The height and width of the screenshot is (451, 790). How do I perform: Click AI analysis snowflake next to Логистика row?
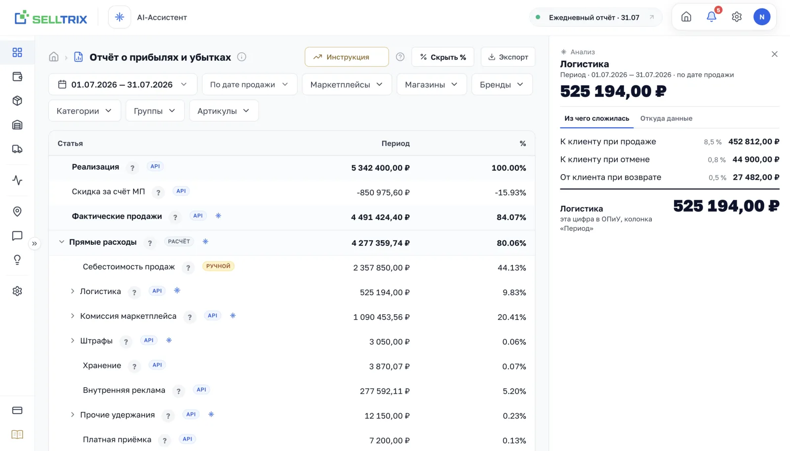tap(177, 291)
